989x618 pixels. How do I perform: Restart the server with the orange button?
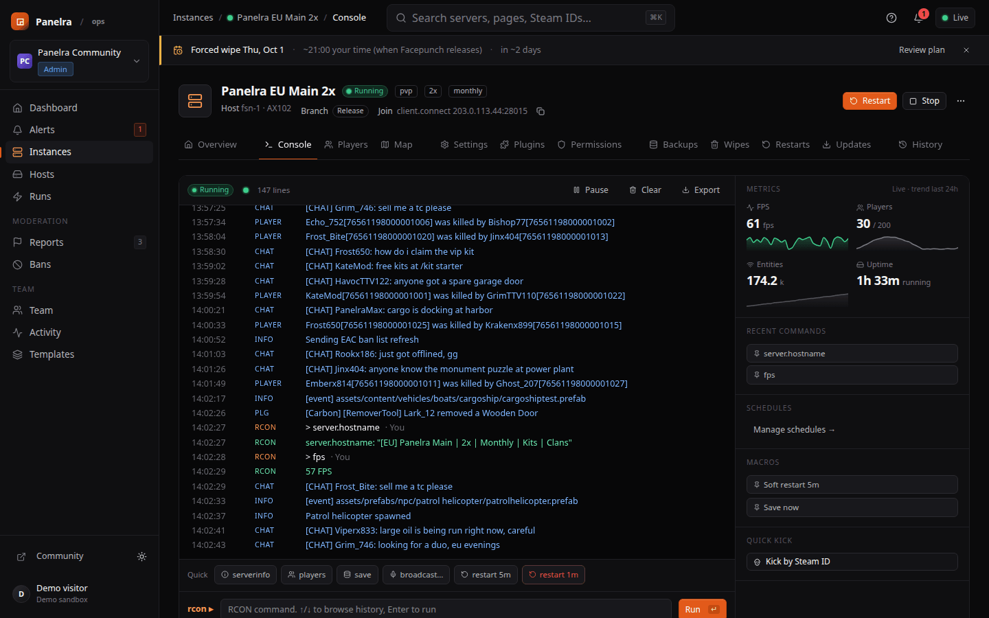coord(869,101)
